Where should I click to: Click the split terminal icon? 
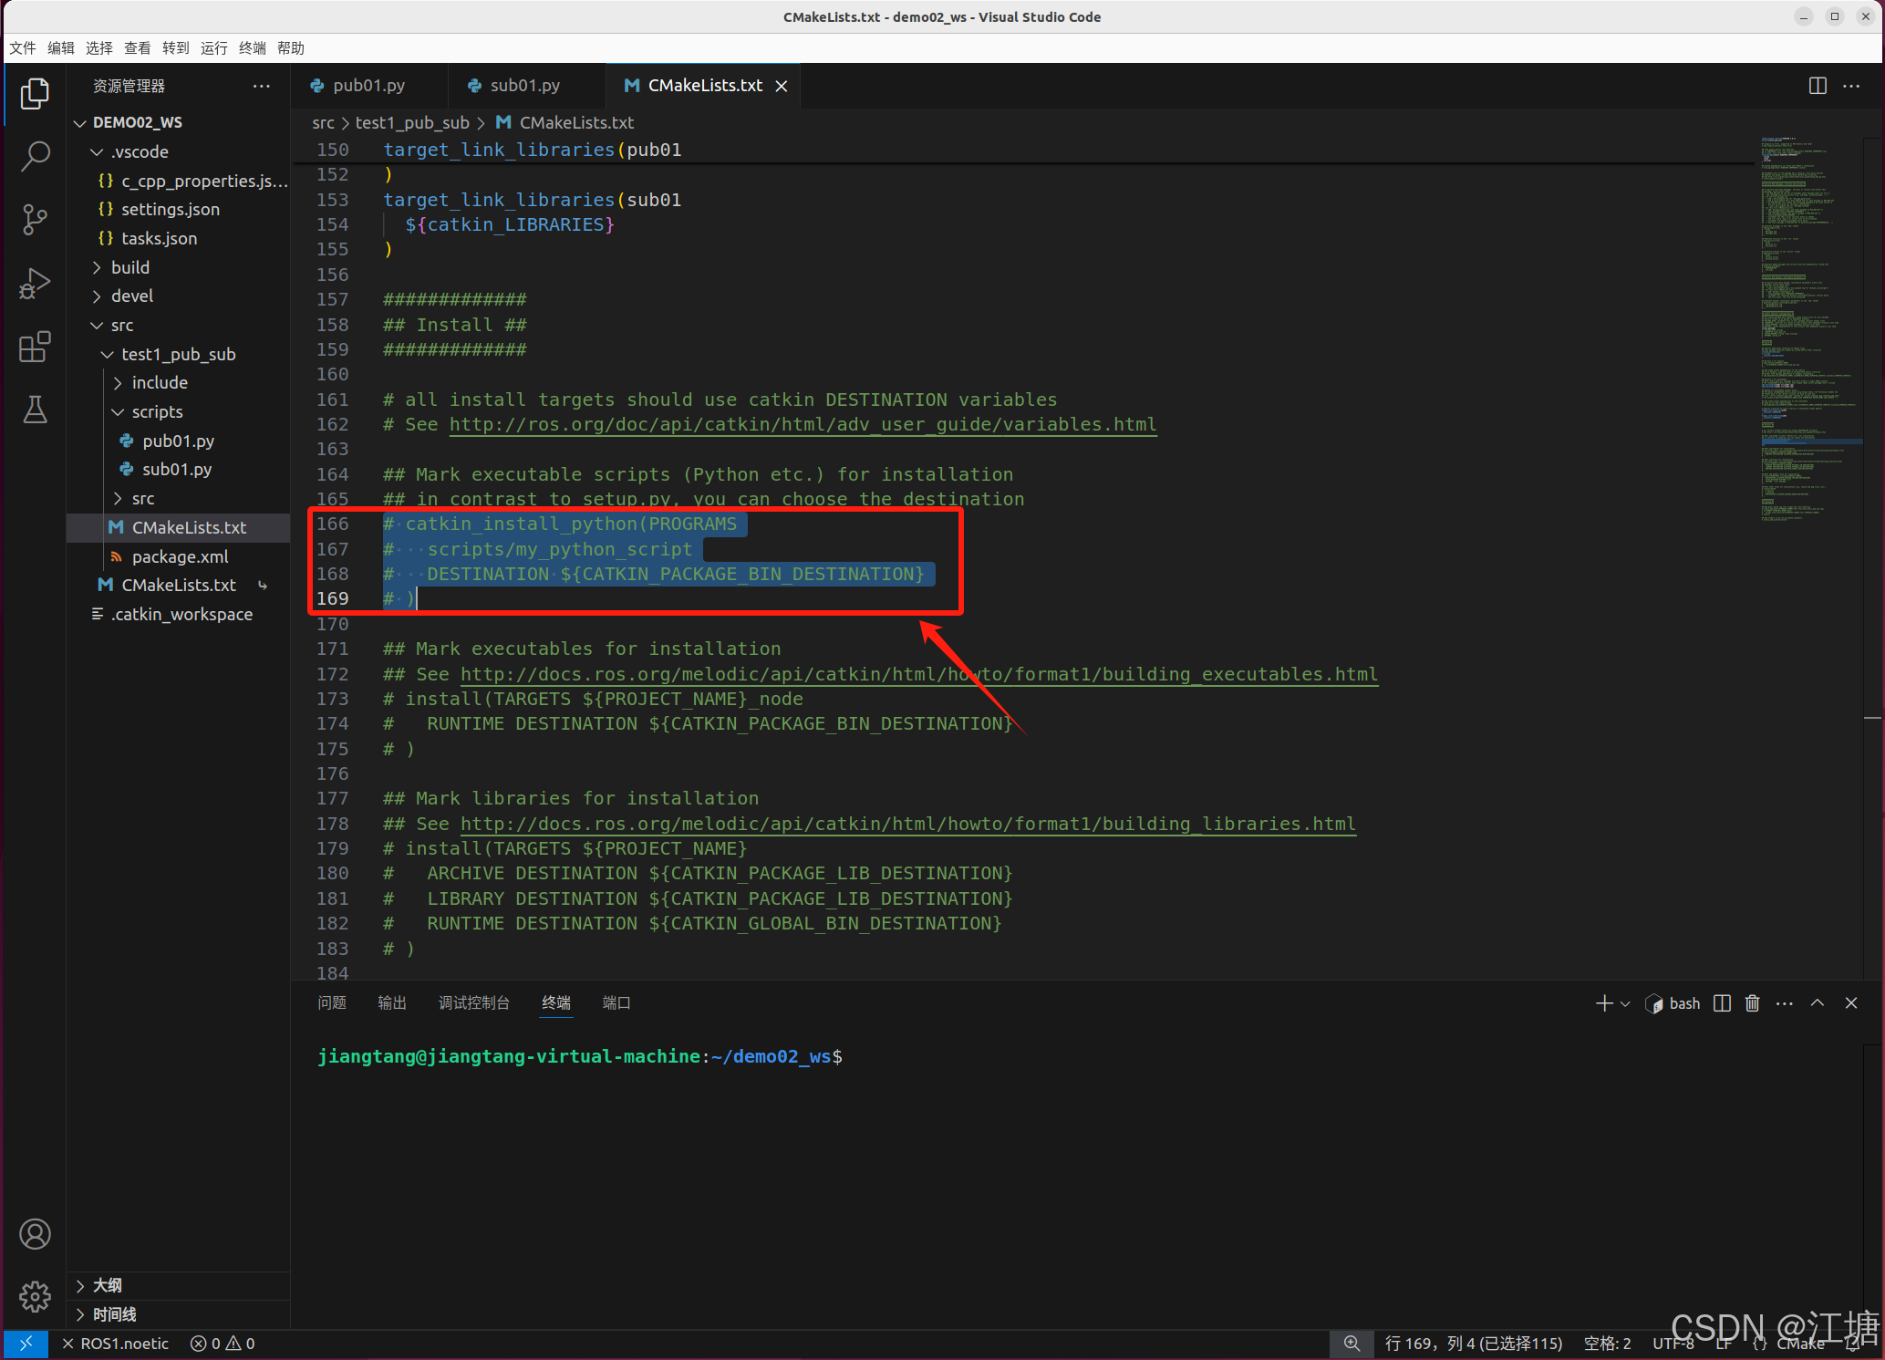pyautogui.click(x=1722, y=1003)
